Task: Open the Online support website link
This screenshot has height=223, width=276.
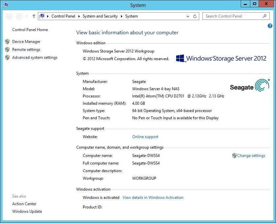Action: coord(145,137)
